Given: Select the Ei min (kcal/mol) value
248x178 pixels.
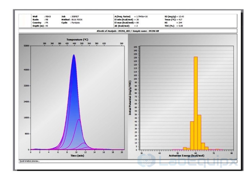Looking at the screenshot, I should (137, 19).
